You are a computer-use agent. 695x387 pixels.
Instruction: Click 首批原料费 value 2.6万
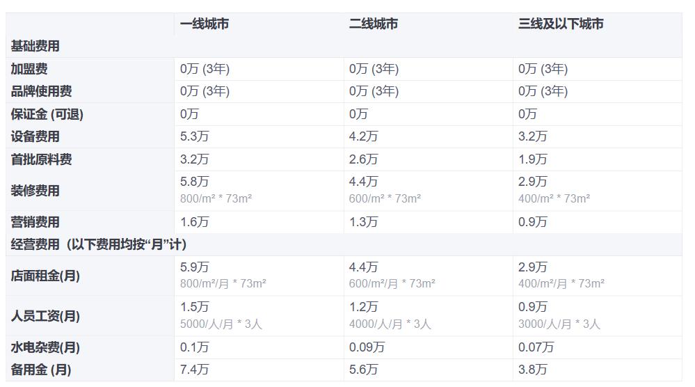[x=363, y=159]
